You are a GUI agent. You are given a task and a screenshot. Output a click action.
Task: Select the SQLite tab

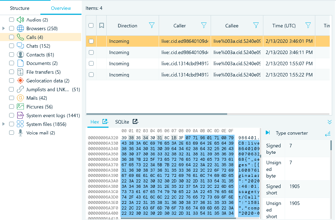[x=122, y=122]
